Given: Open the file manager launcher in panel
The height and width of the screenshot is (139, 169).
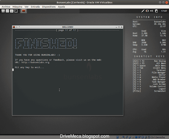Looking at the screenshot, I should click(7, 11).
